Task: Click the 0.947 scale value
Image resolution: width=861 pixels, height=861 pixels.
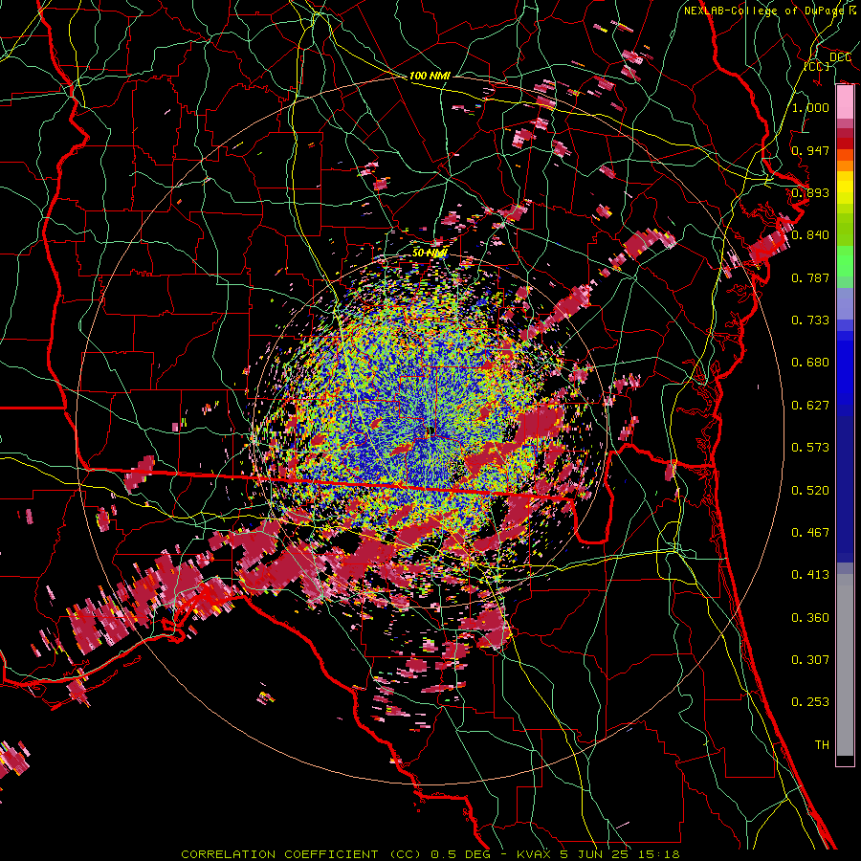Action: coord(810,150)
